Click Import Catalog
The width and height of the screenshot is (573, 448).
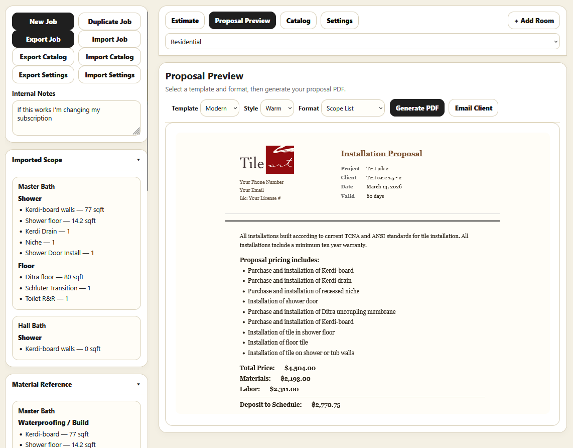(x=109, y=57)
